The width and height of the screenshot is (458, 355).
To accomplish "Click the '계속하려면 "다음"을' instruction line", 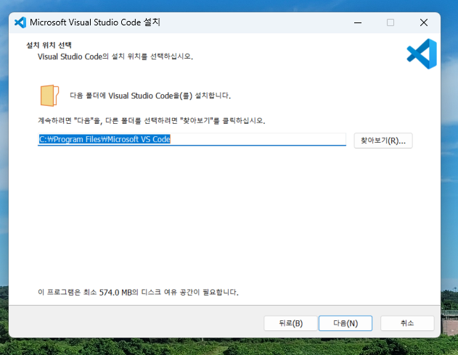I will pyautogui.click(x=152, y=121).
